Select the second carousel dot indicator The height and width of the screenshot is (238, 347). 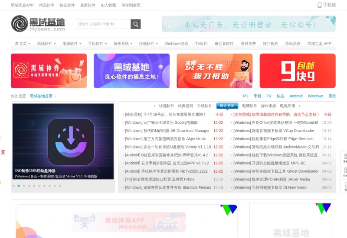click(x=19, y=186)
